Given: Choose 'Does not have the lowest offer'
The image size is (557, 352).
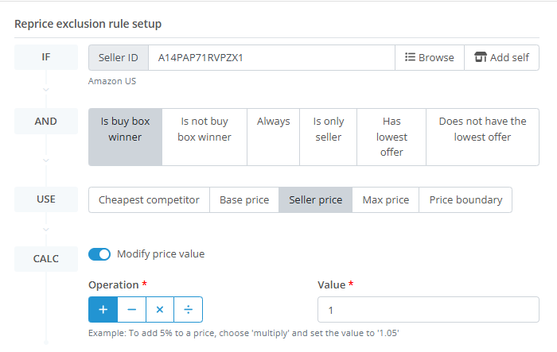Looking at the screenshot, I should coord(482,137).
